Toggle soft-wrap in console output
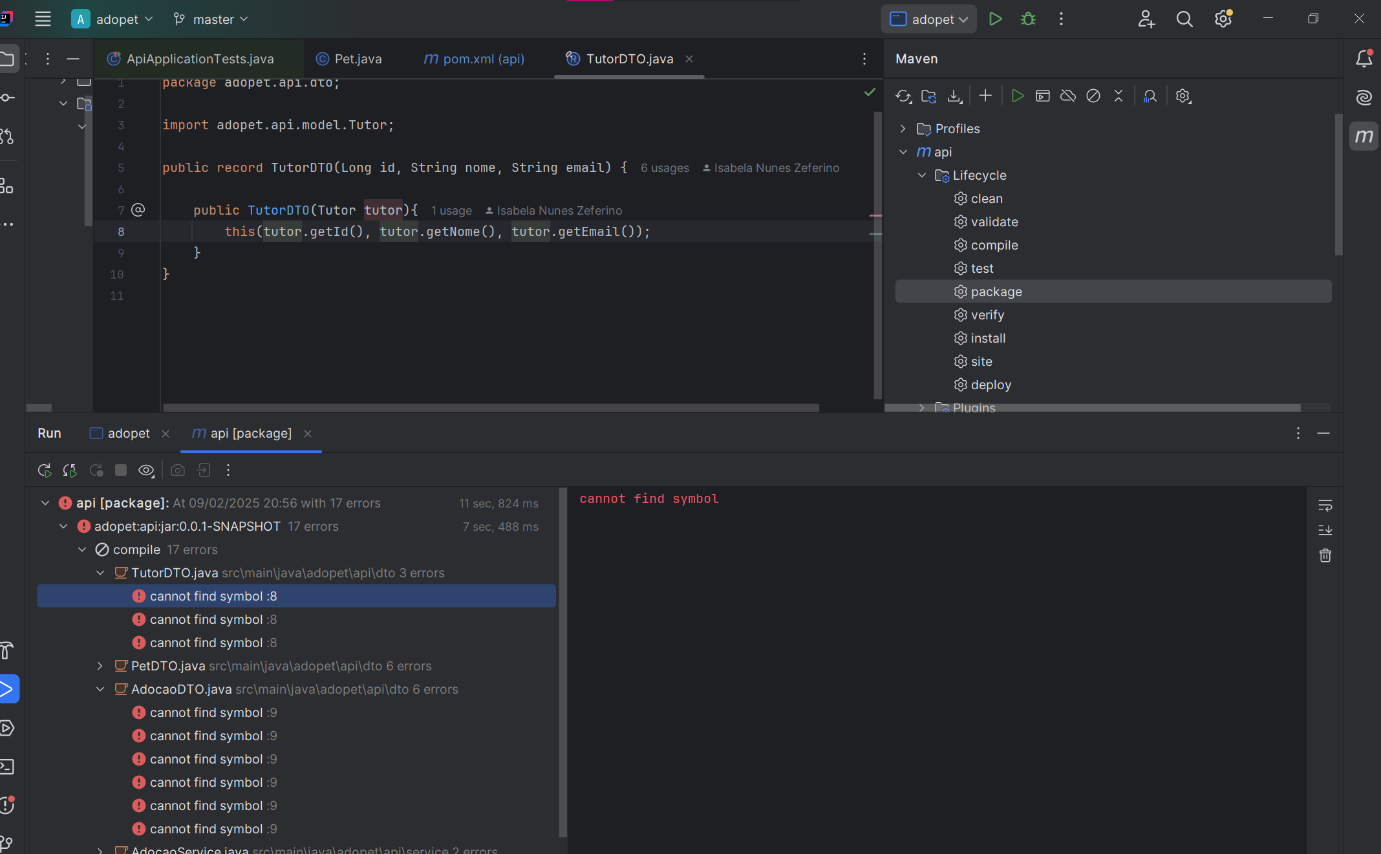The width and height of the screenshot is (1381, 854). click(1325, 505)
